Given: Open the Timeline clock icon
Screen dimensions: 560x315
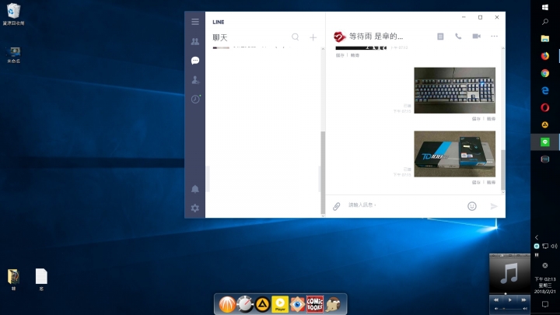Looking at the screenshot, I should coord(195,99).
